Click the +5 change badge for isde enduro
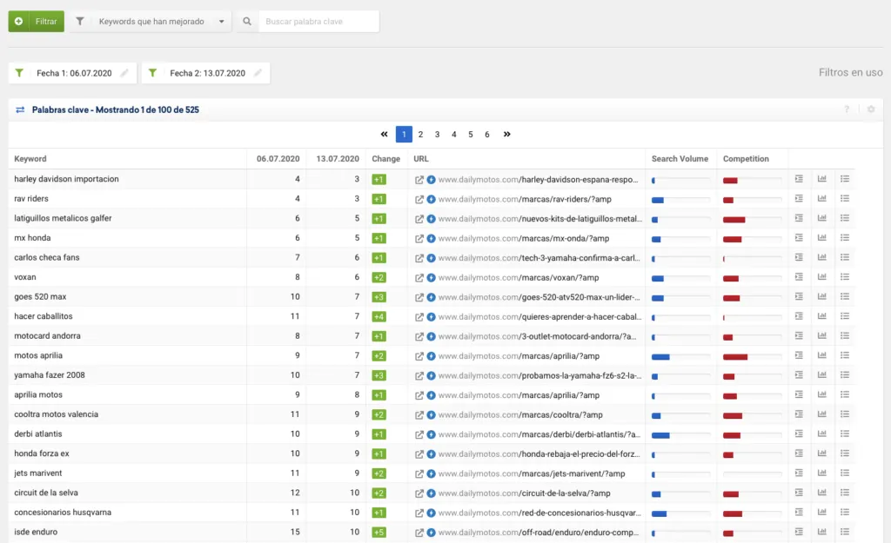891x543 pixels. [x=379, y=533]
